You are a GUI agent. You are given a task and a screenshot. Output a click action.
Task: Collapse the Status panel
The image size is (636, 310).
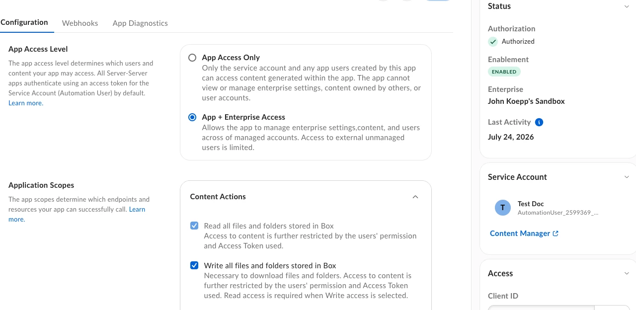[x=627, y=6]
